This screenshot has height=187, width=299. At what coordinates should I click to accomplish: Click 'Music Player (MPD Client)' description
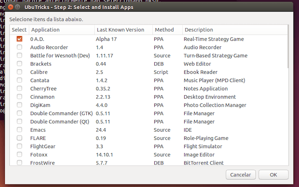point(214,80)
